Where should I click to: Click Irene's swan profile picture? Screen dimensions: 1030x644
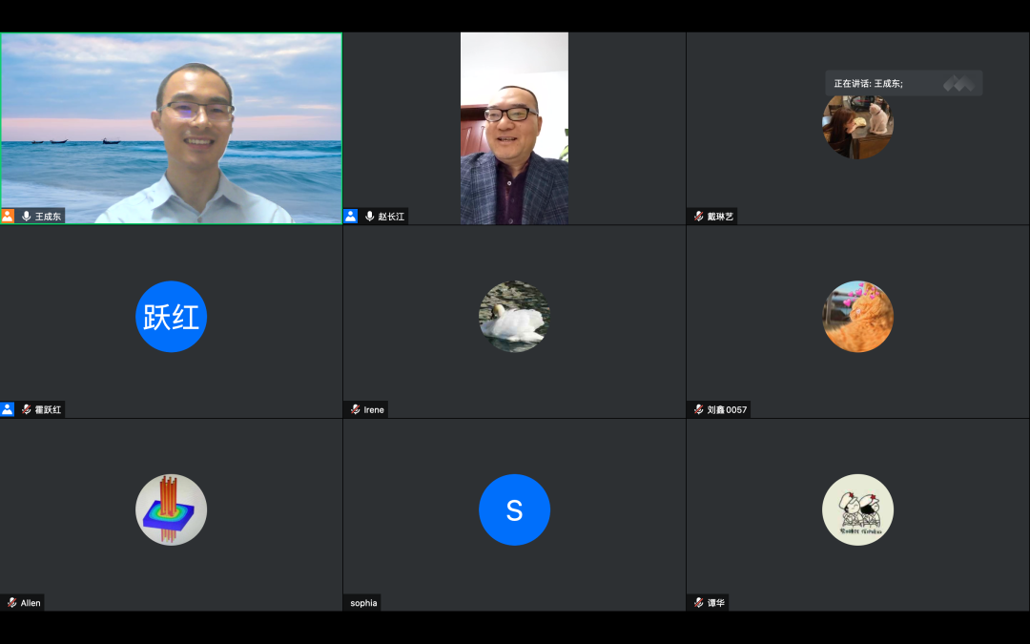tap(514, 317)
